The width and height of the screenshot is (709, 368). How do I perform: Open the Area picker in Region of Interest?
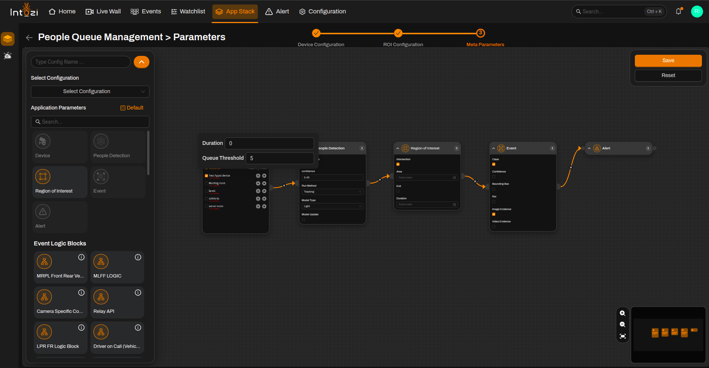tap(427, 178)
